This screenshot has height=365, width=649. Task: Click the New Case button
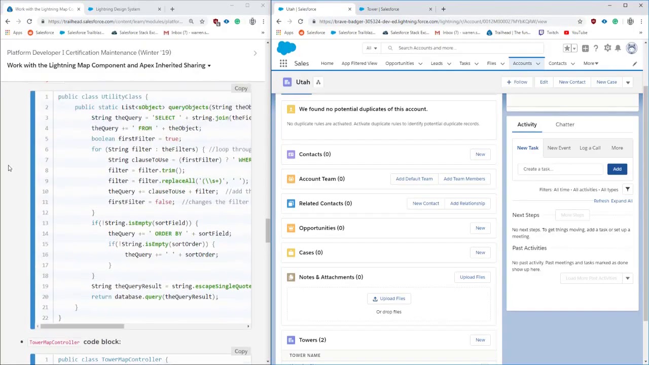point(606,82)
